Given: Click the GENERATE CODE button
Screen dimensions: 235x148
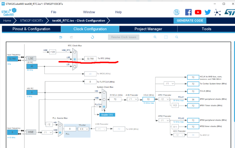Looking at the screenshot, I should (x=190, y=21).
